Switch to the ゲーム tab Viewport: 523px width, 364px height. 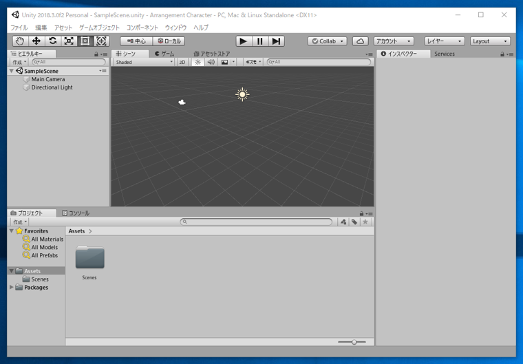[x=164, y=54]
